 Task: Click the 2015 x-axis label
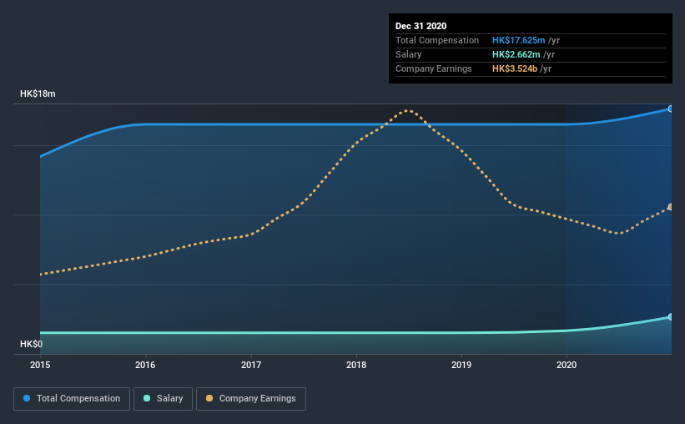pyautogui.click(x=40, y=365)
